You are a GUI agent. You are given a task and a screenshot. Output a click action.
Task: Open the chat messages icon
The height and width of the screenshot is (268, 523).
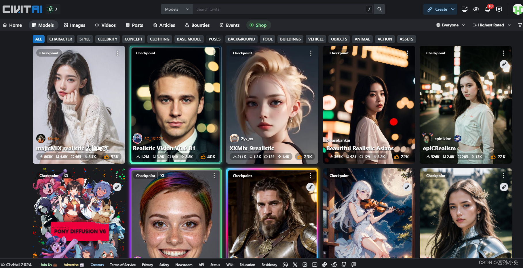pyautogui.click(x=499, y=9)
